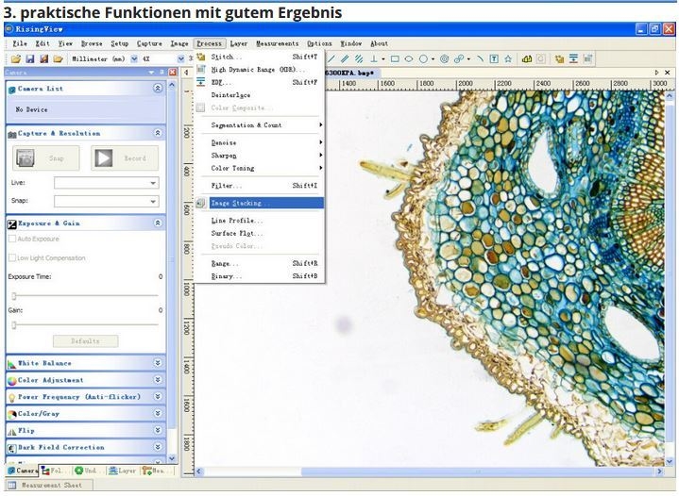Choose Binary in the Process menu
The width and height of the screenshot is (679, 496).
click(260, 276)
